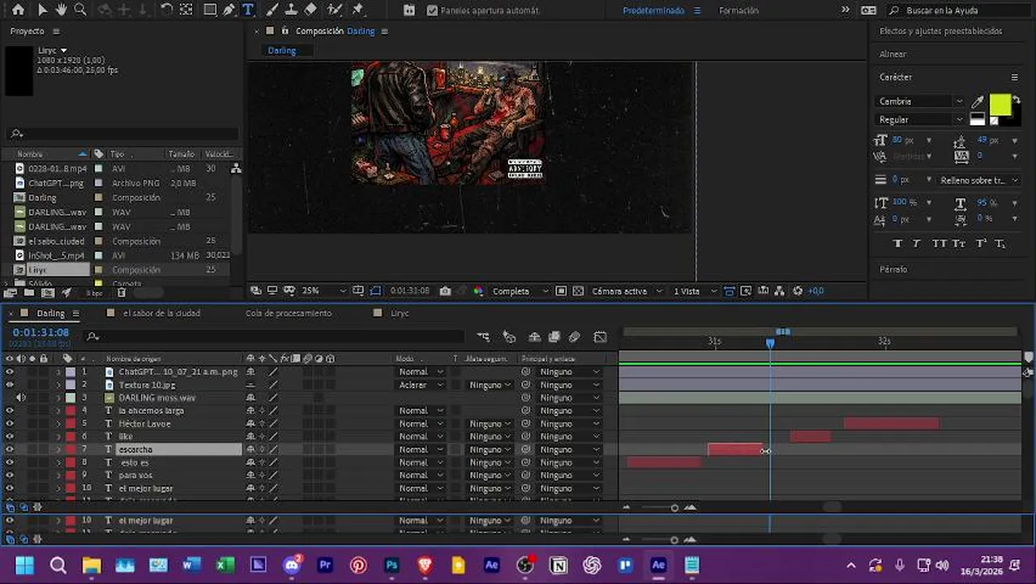
Task: Click the Home icon in the toolbar
Action: point(18,10)
